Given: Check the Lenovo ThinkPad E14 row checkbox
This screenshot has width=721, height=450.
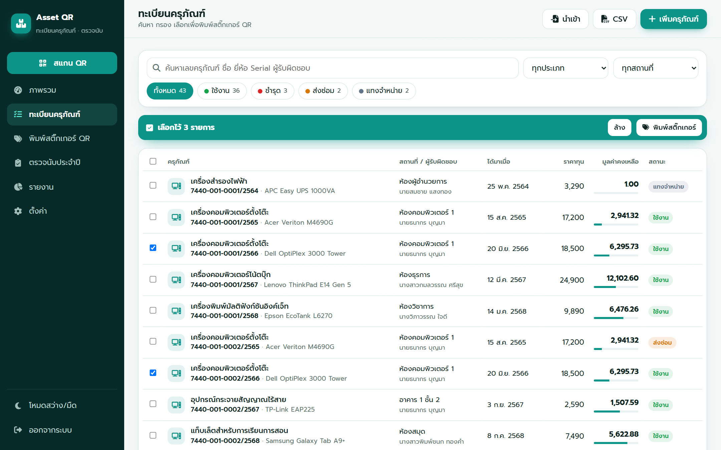Looking at the screenshot, I should [153, 279].
